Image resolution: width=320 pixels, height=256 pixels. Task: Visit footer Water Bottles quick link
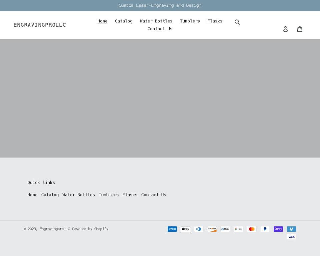79,195
